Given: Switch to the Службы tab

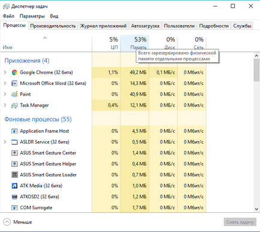Looking at the screenshot, I should 242,26.
